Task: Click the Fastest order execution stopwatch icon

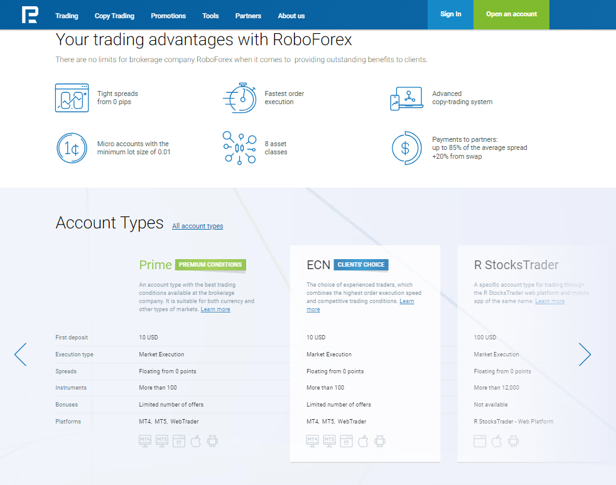Action: (239, 98)
